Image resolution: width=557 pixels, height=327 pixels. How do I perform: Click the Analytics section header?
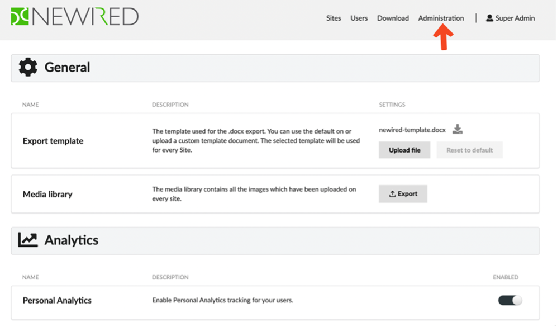tap(275, 240)
